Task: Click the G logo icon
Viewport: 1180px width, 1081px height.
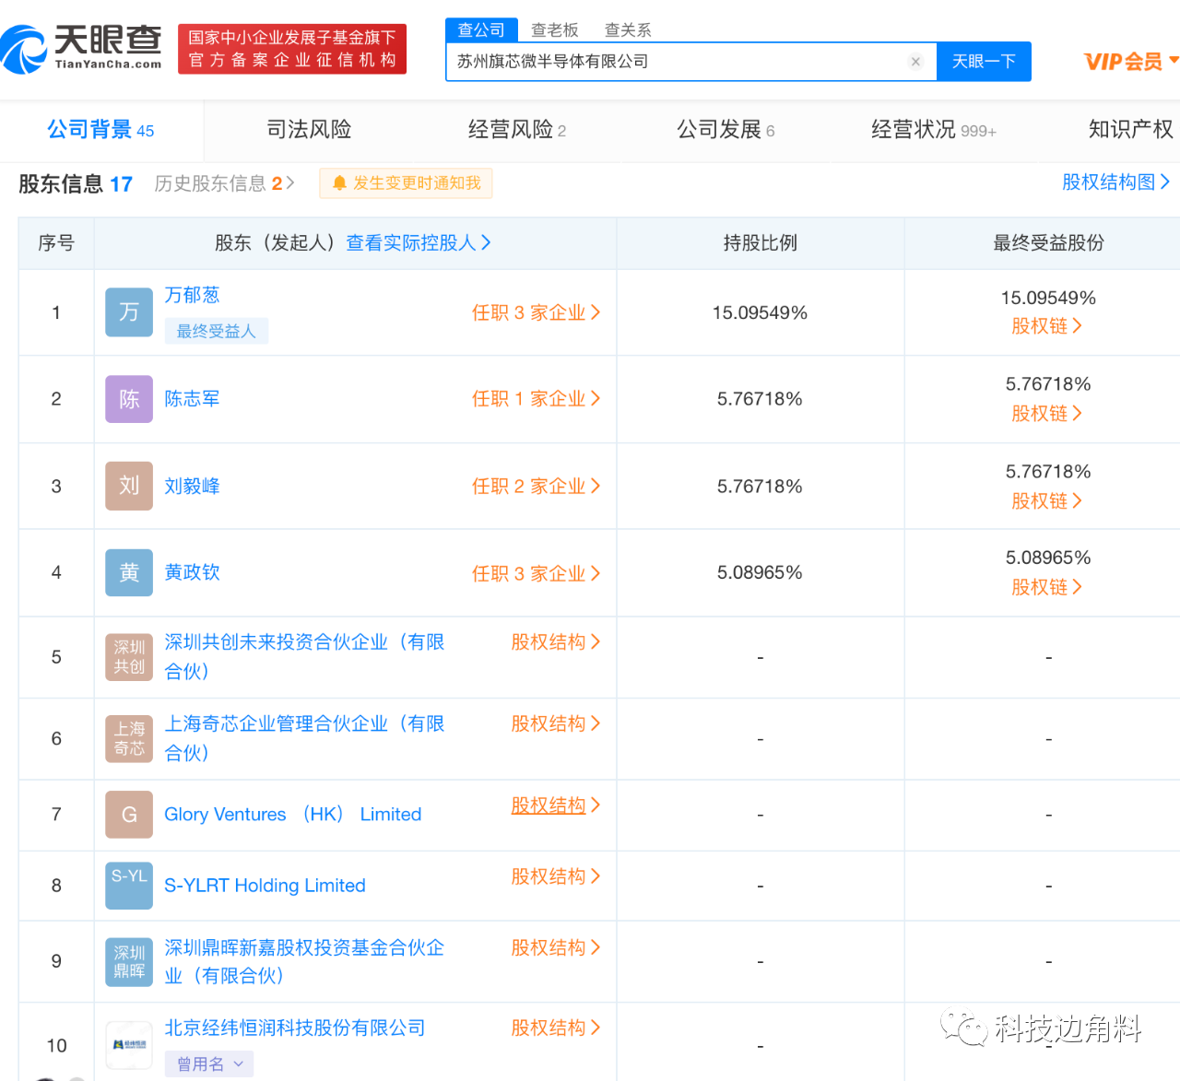Action: pyautogui.click(x=129, y=815)
